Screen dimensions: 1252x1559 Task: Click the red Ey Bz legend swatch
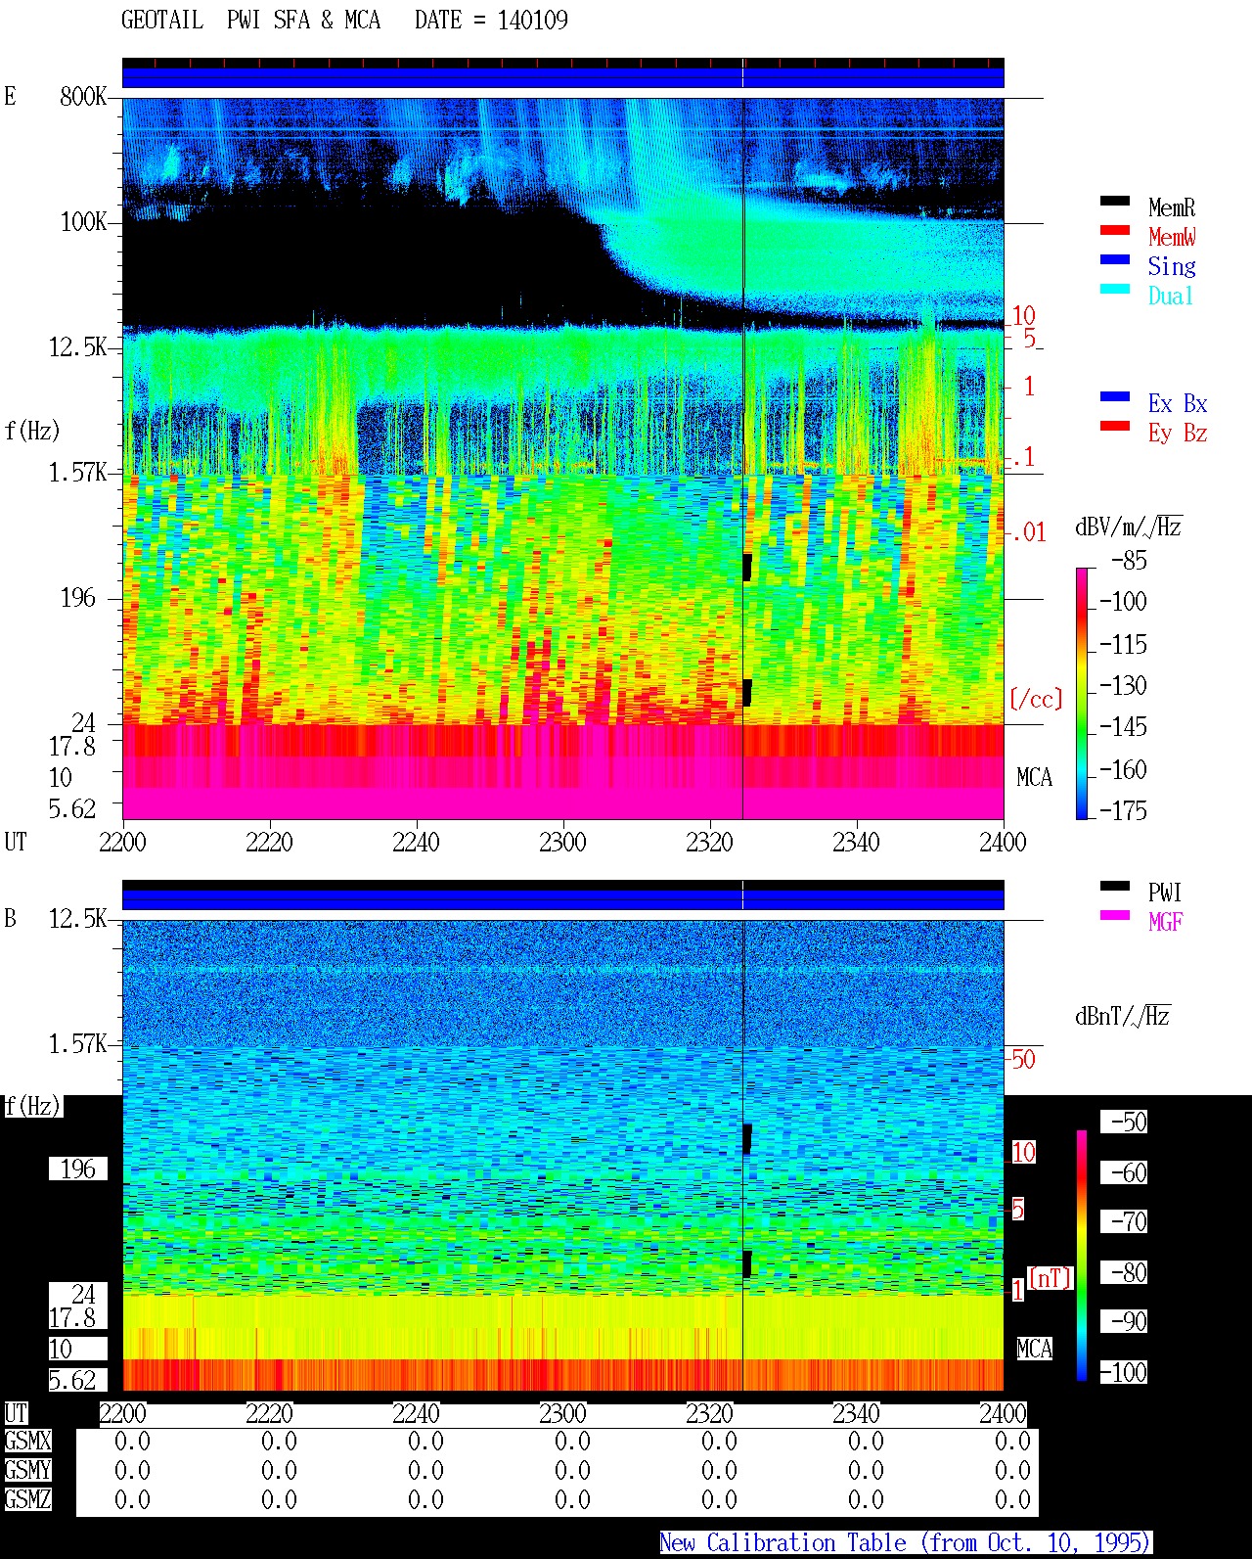(x=1115, y=427)
